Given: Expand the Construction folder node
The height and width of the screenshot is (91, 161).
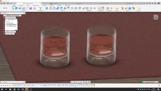Looking at the screenshot, I should click(4, 32).
